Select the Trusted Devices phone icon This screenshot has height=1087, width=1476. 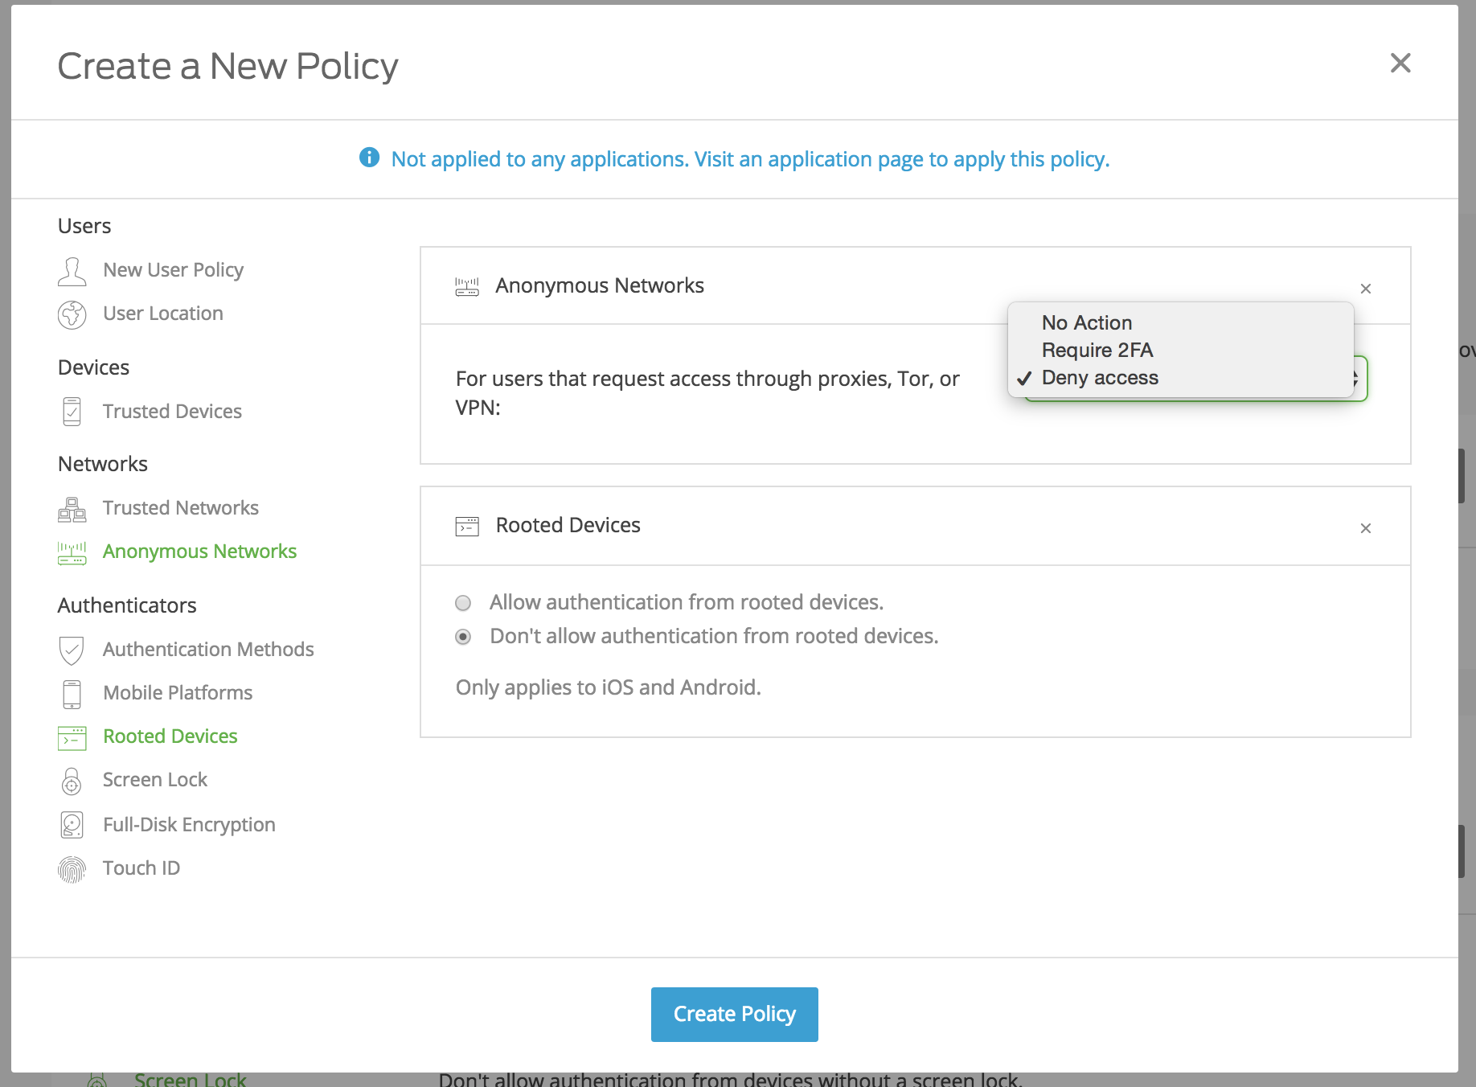[x=72, y=411]
